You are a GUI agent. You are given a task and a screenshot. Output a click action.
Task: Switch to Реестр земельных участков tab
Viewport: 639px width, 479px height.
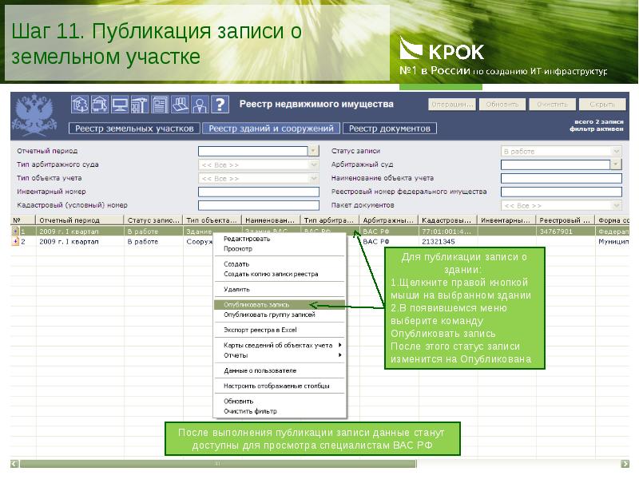133,129
